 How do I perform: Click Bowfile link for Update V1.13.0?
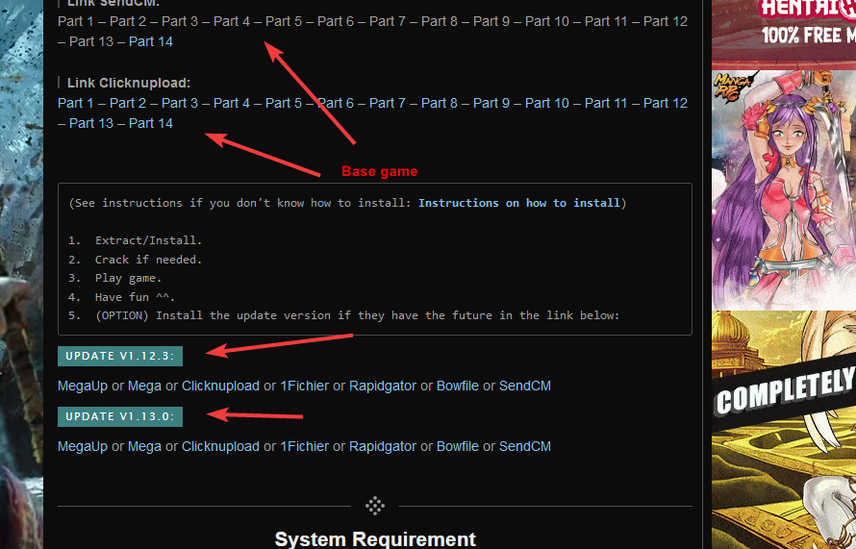click(x=458, y=446)
